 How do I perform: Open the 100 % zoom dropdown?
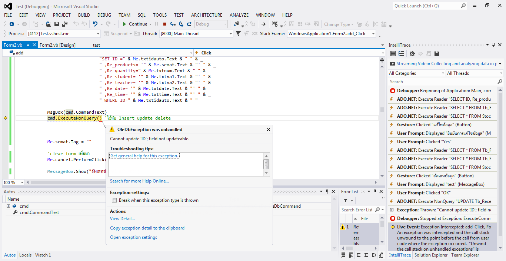click(x=22, y=183)
